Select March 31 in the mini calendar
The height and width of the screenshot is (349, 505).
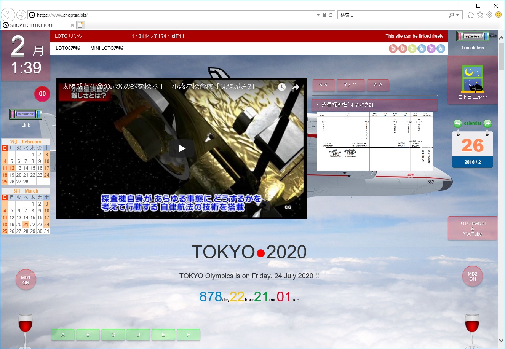[x=46, y=231]
